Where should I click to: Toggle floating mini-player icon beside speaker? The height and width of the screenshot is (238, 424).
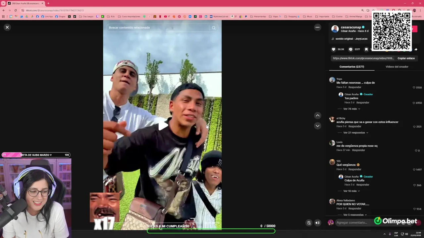coord(309,222)
